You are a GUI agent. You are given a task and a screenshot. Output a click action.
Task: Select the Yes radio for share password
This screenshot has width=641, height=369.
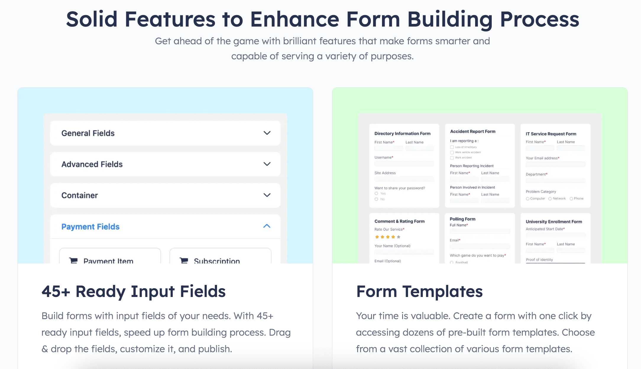(x=376, y=193)
